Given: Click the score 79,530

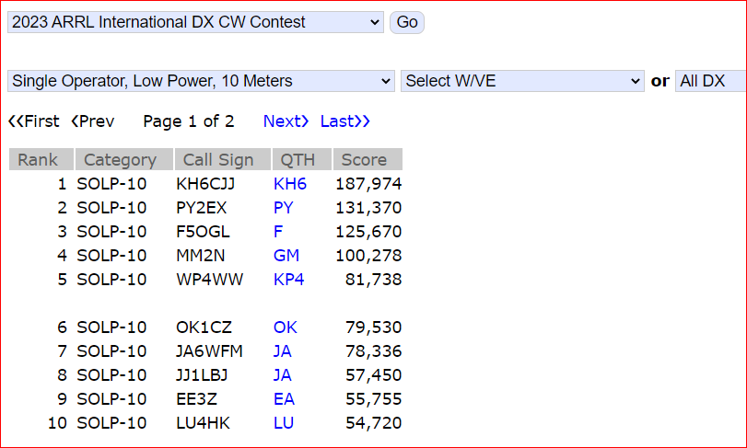Looking at the screenshot, I should point(374,327).
